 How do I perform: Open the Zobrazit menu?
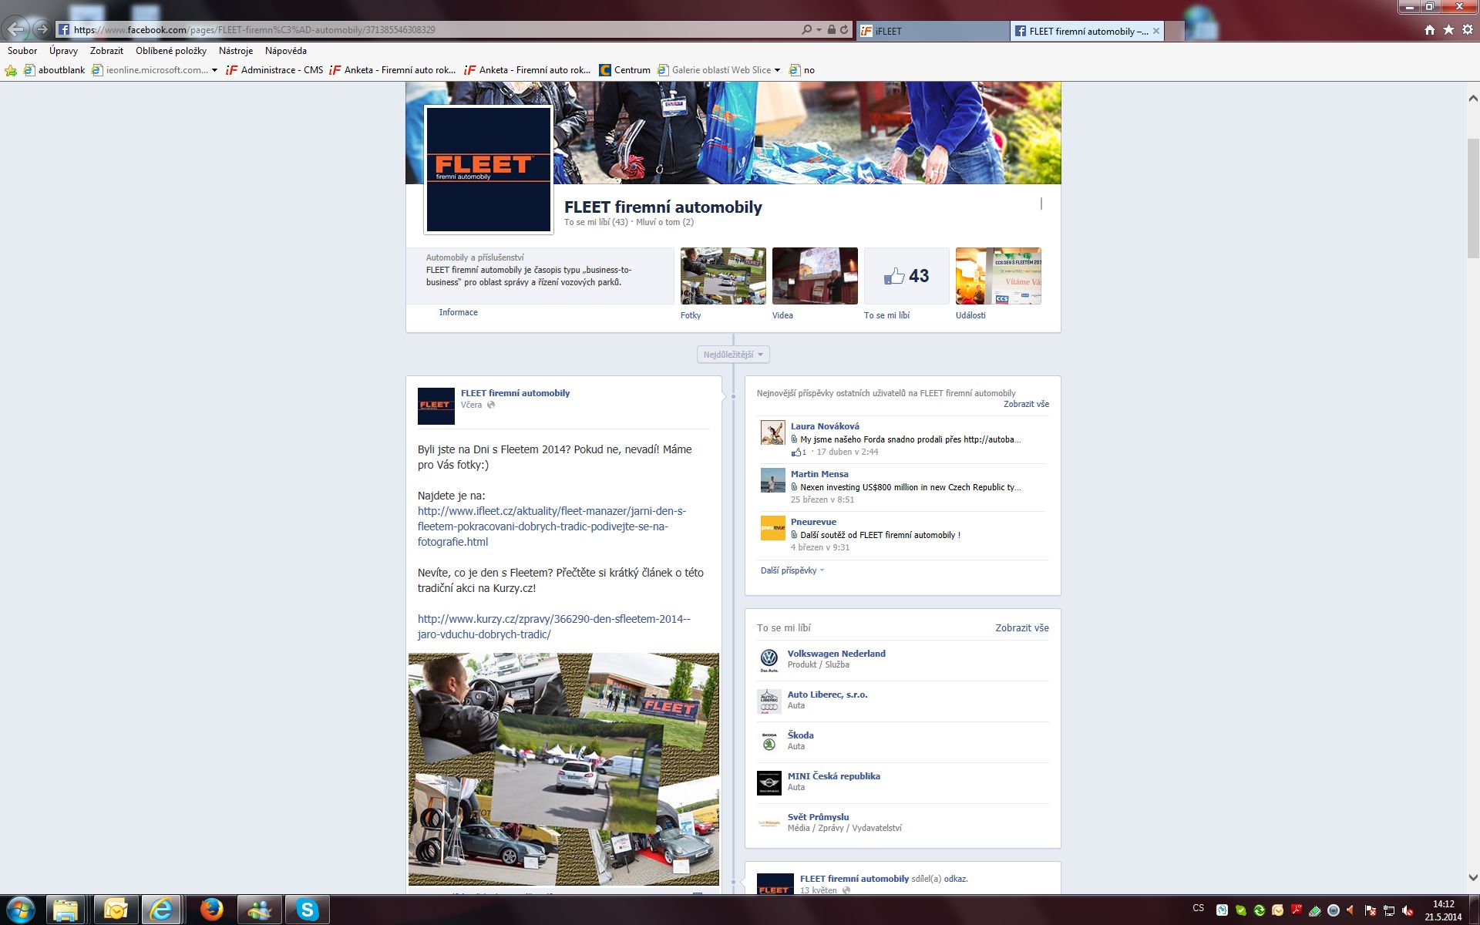pos(106,51)
